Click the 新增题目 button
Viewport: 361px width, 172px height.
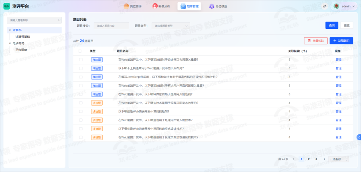341,40
